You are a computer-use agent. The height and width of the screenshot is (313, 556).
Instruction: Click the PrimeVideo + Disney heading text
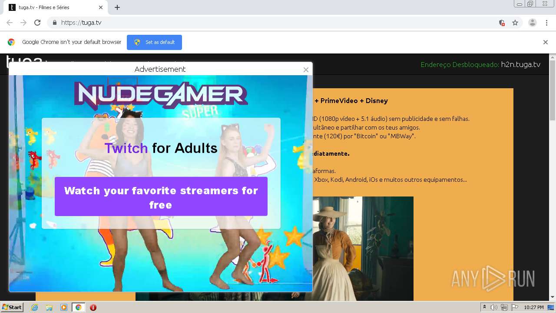click(x=351, y=100)
